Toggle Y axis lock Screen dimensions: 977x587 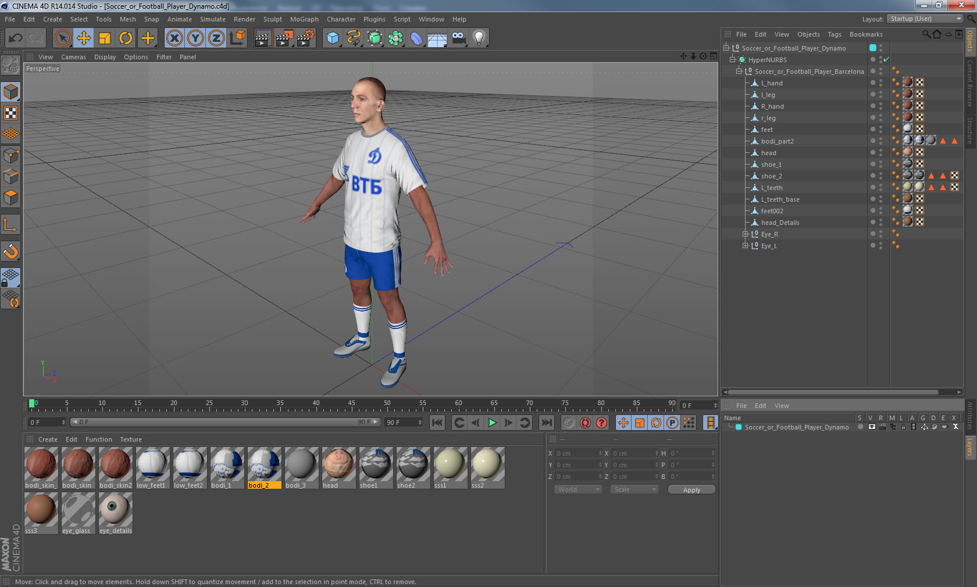(195, 38)
